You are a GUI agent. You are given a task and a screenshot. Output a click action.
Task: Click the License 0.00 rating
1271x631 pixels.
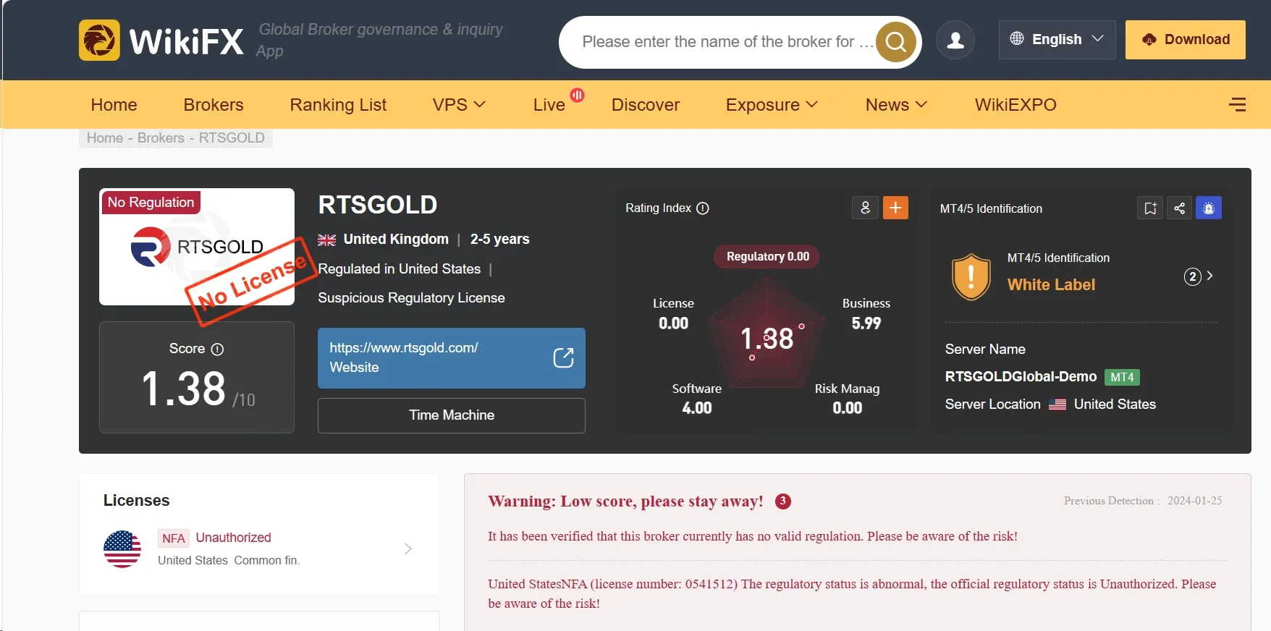673,313
